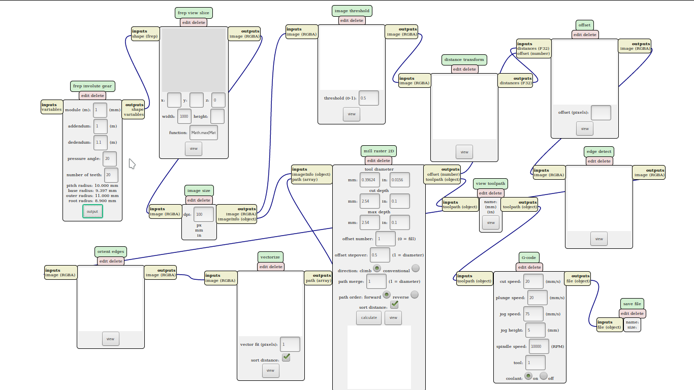
Task: Click view button in image threshold module
Action: click(352, 114)
